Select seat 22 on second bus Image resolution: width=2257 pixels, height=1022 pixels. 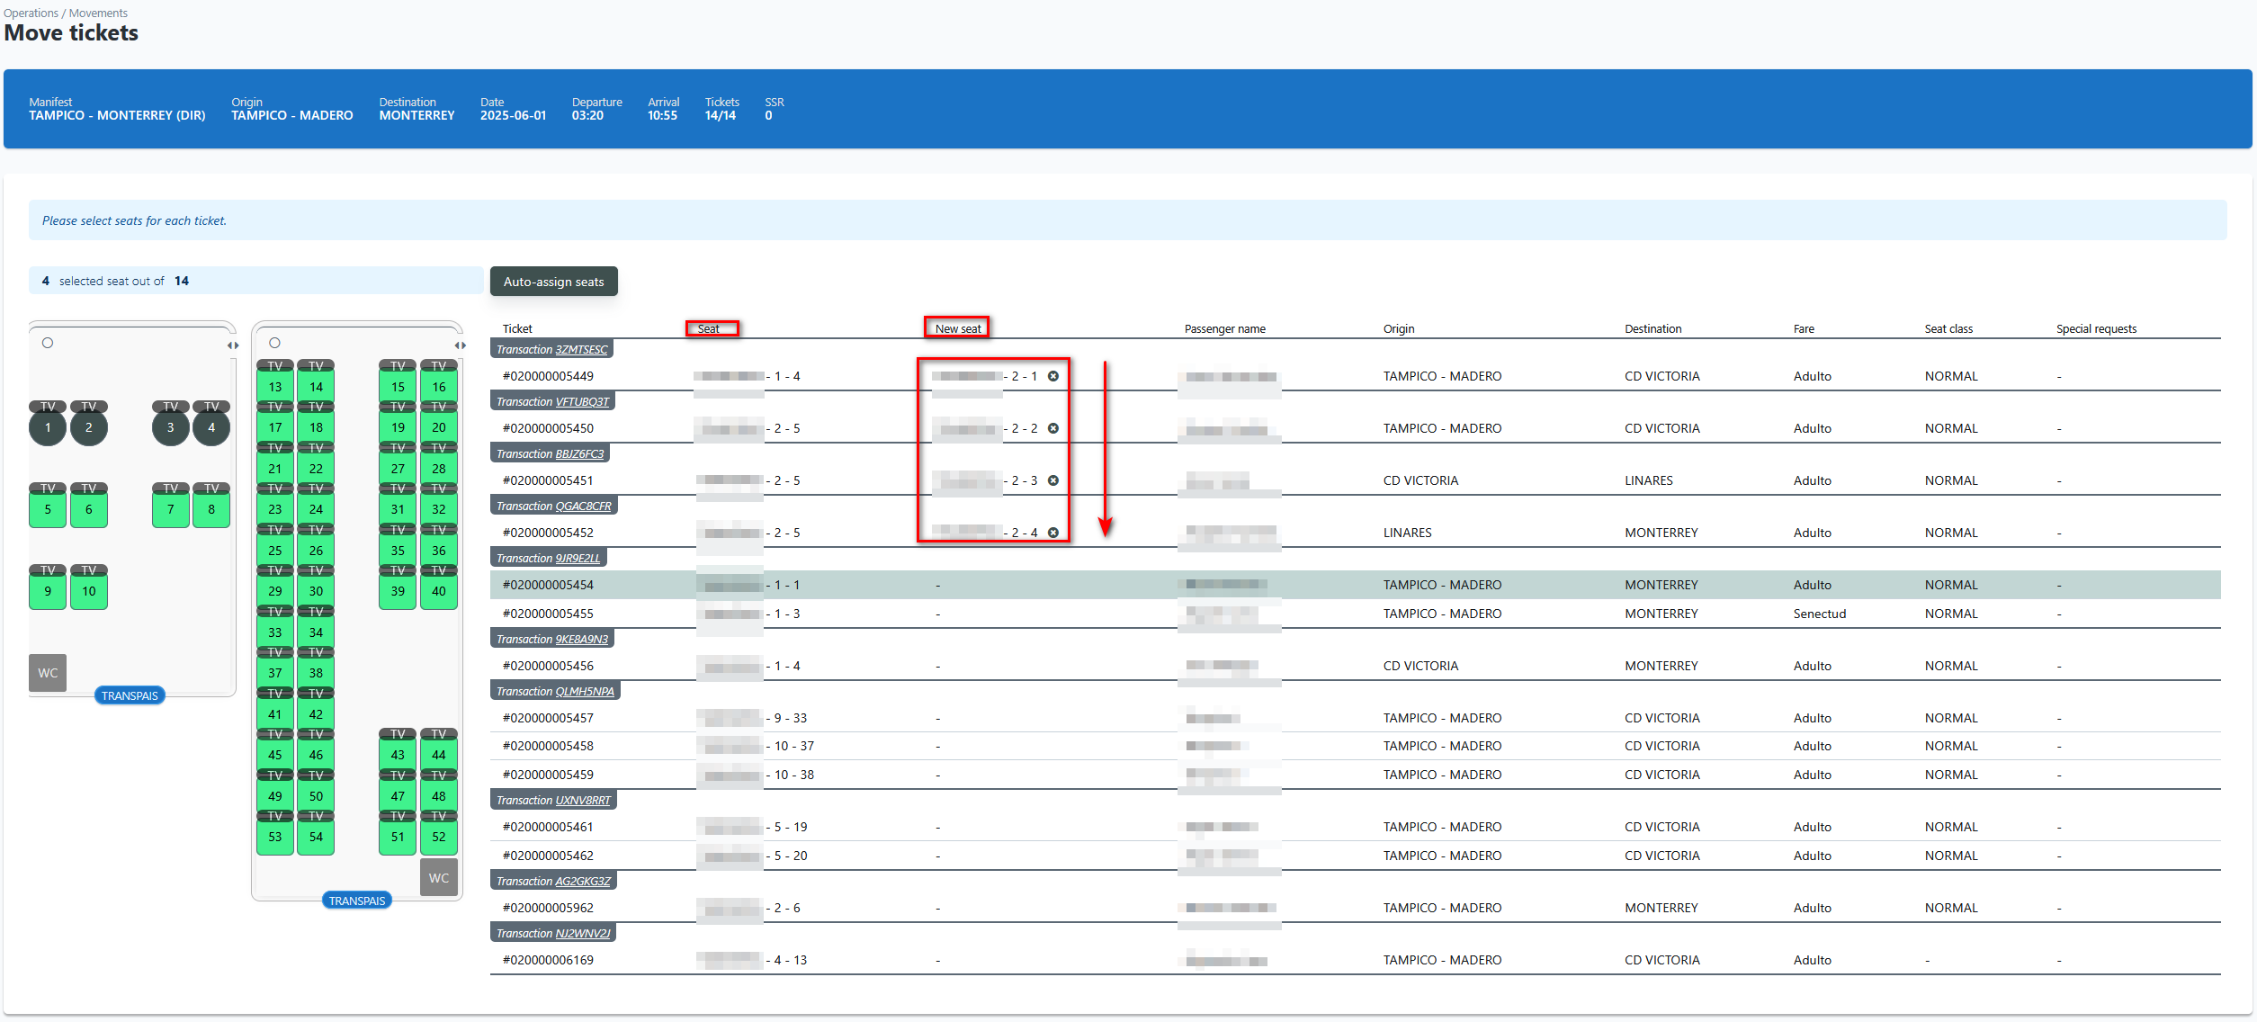point(316,469)
